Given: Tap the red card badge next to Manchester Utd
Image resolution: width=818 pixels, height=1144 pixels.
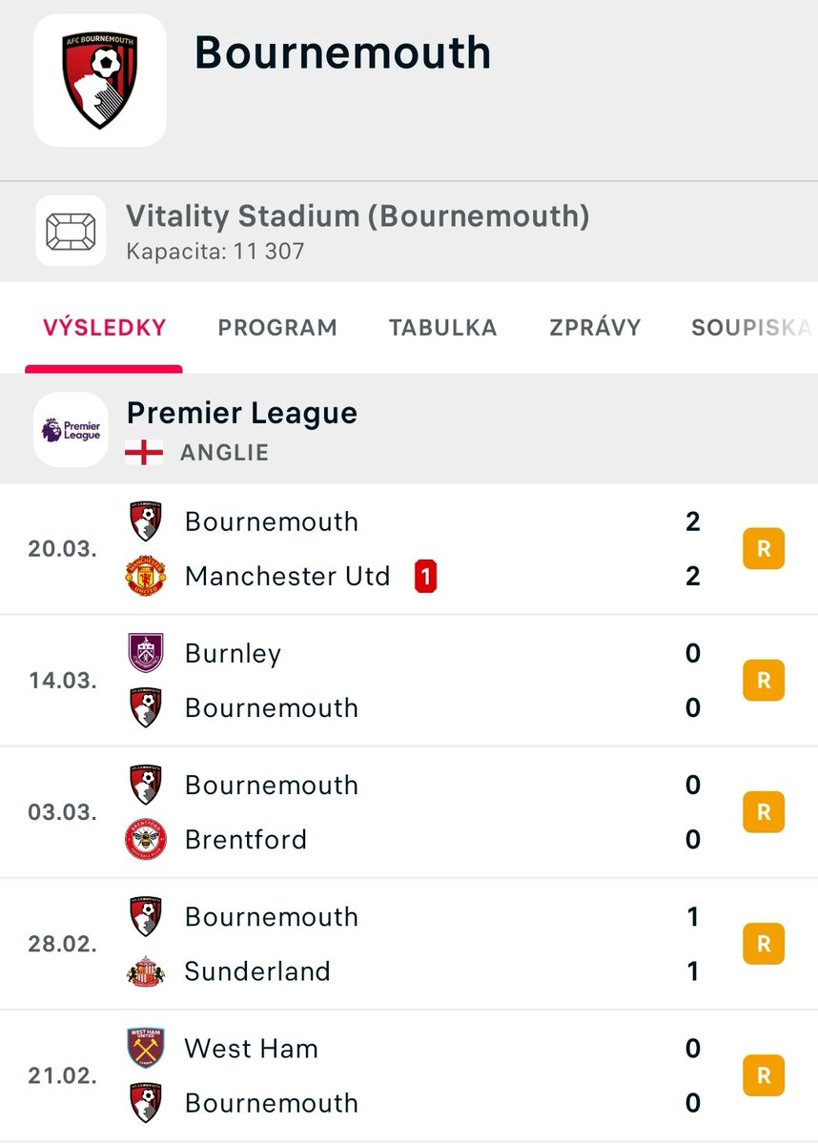Looking at the screenshot, I should pyautogui.click(x=426, y=577).
